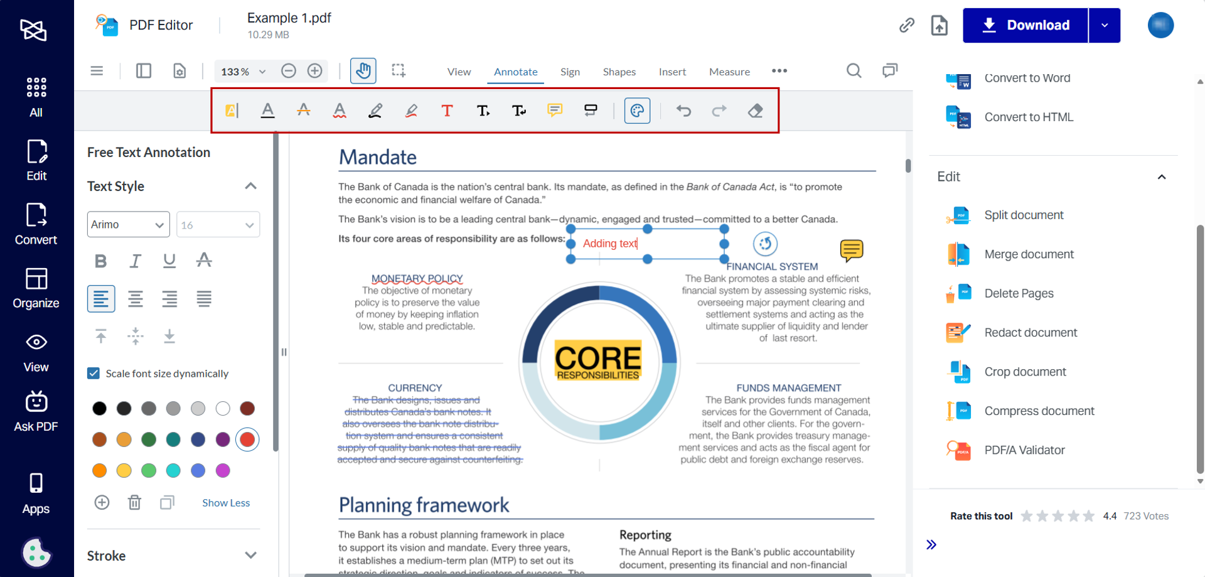Uncheck Scale font size dynamically
This screenshot has width=1205, height=577.
[94, 374]
